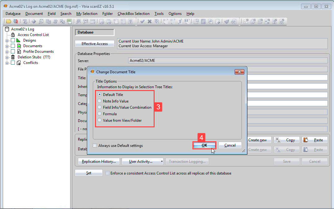Click the @ email toolbar icon
The width and height of the screenshot is (334, 209).
click(x=78, y=21)
